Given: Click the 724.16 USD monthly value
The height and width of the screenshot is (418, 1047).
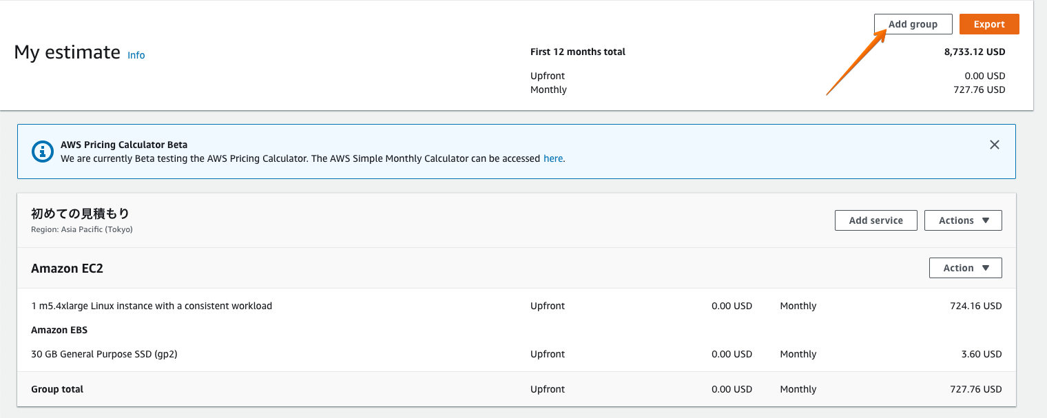Looking at the screenshot, I should [976, 306].
